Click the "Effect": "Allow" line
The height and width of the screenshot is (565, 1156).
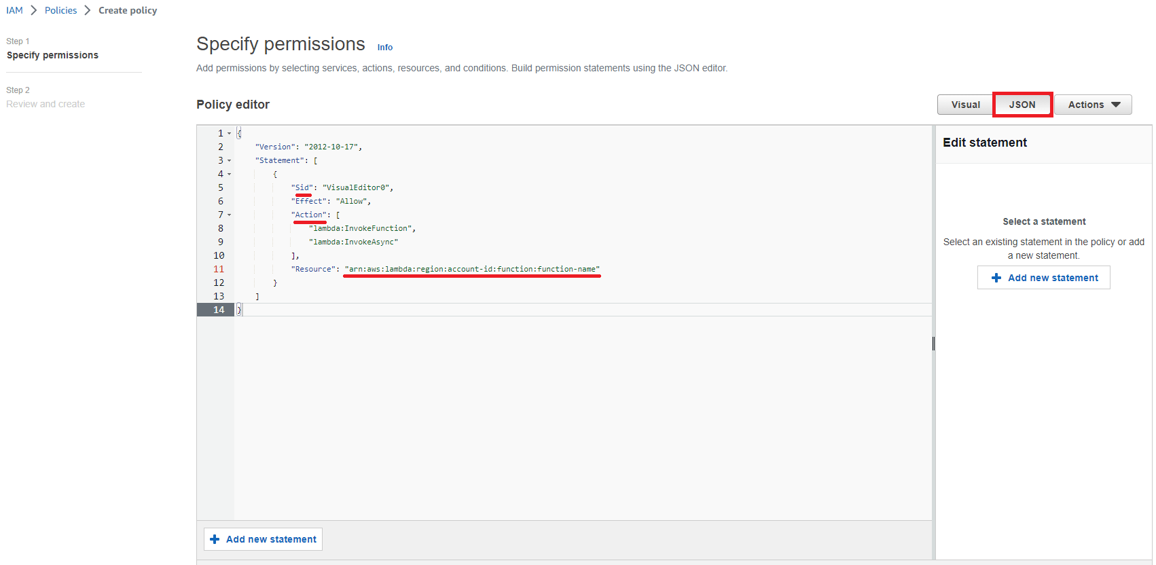click(331, 201)
